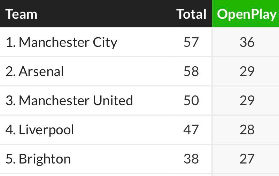
Task: Open the Arsenal team link
Action: [x=41, y=72]
